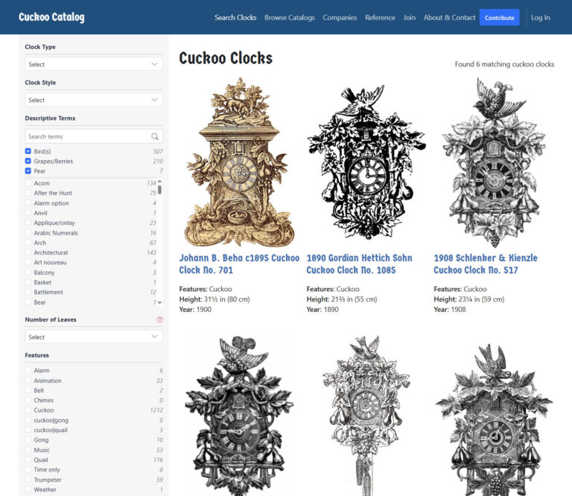The image size is (572, 496).
Task: Tick the Alarm option checkbox
Action: click(28, 203)
